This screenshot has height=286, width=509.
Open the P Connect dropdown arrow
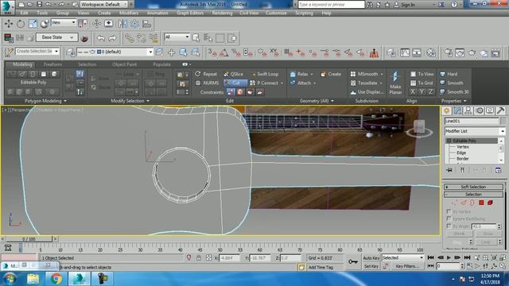click(x=282, y=83)
